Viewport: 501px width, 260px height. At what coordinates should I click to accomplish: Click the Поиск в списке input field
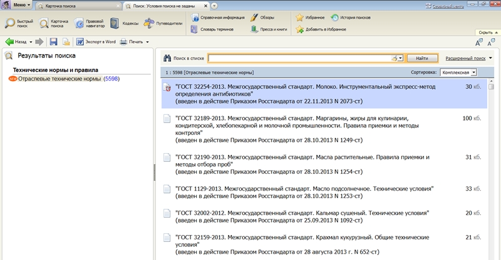[x=299, y=57]
